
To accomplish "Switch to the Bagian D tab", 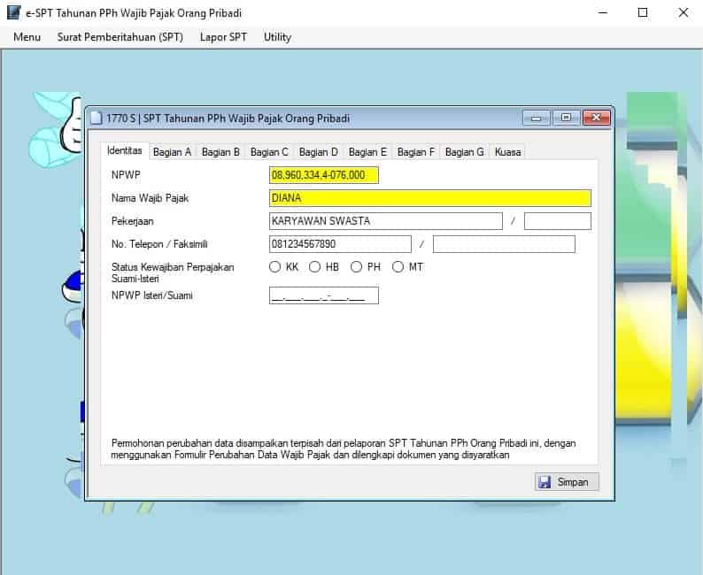I will [x=319, y=152].
